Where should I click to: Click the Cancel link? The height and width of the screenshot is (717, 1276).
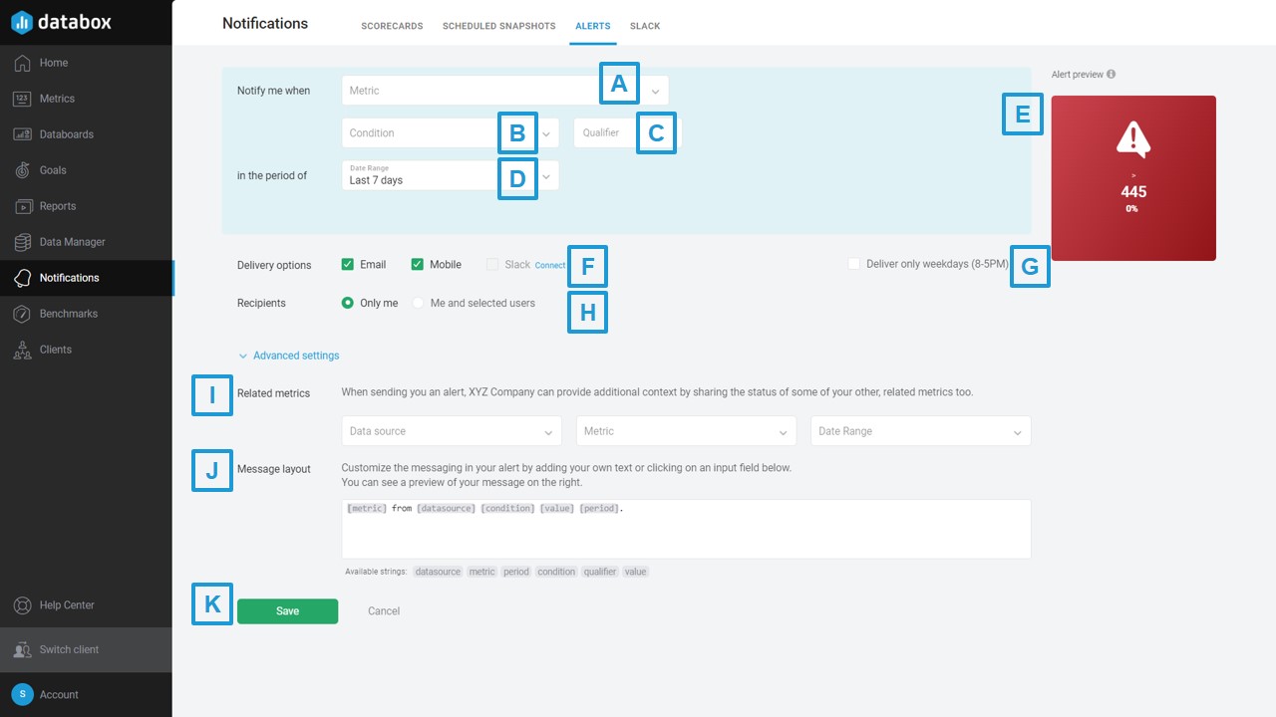pyautogui.click(x=384, y=611)
